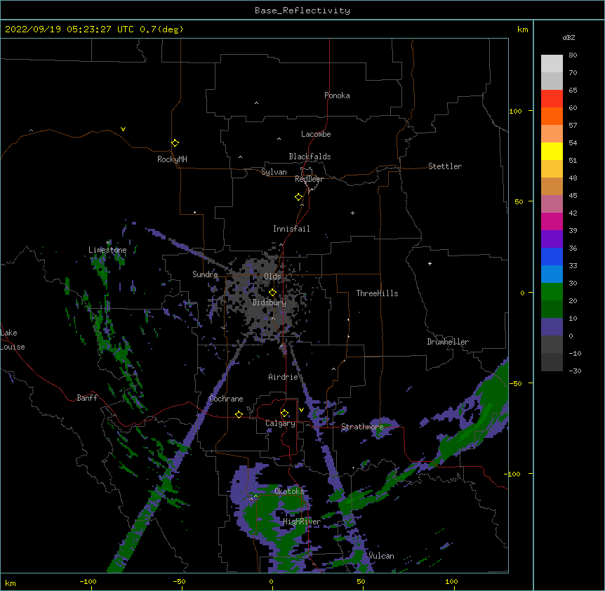The width and height of the screenshot is (605, 591).
Task: Click the Strathmore label
Action: pyautogui.click(x=362, y=427)
